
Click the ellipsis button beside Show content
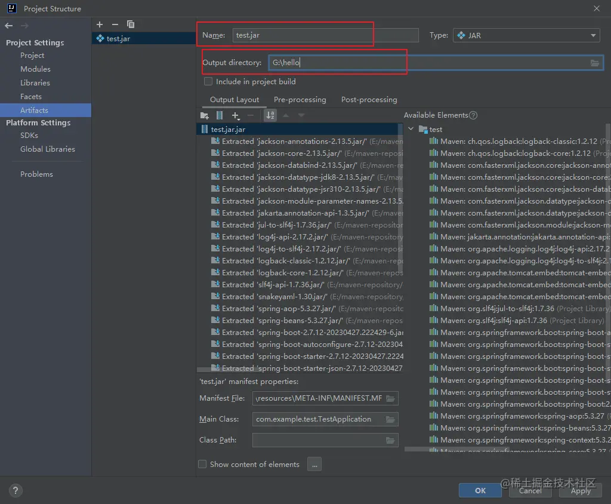pos(314,464)
